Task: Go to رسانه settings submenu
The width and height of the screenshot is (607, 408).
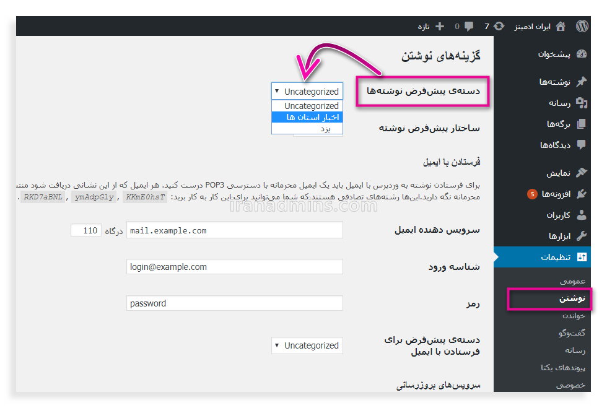Action: click(575, 350)
